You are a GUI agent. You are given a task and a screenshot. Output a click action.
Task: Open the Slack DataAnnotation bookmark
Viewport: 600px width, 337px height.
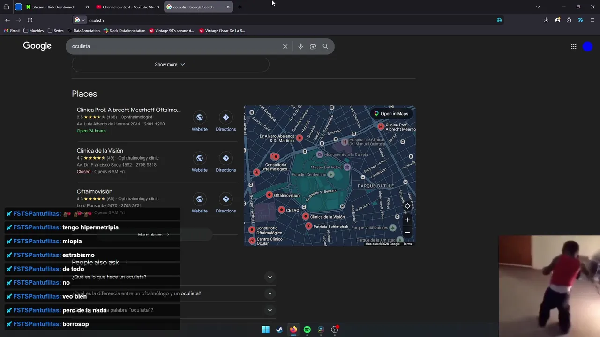point(124,31)
